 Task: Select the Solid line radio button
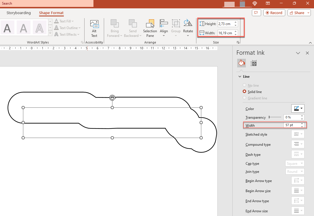(x=244, y=92)
